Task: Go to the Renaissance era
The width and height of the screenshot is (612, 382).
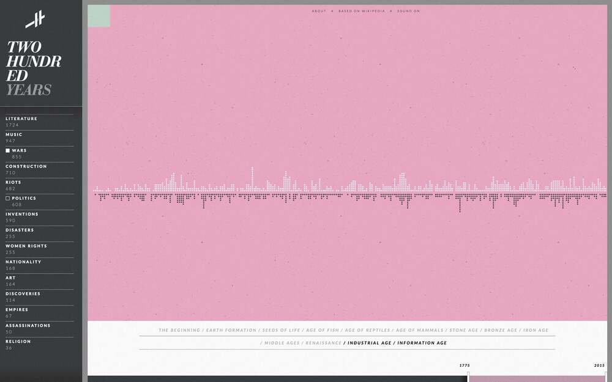Action: tap(323, 343)
